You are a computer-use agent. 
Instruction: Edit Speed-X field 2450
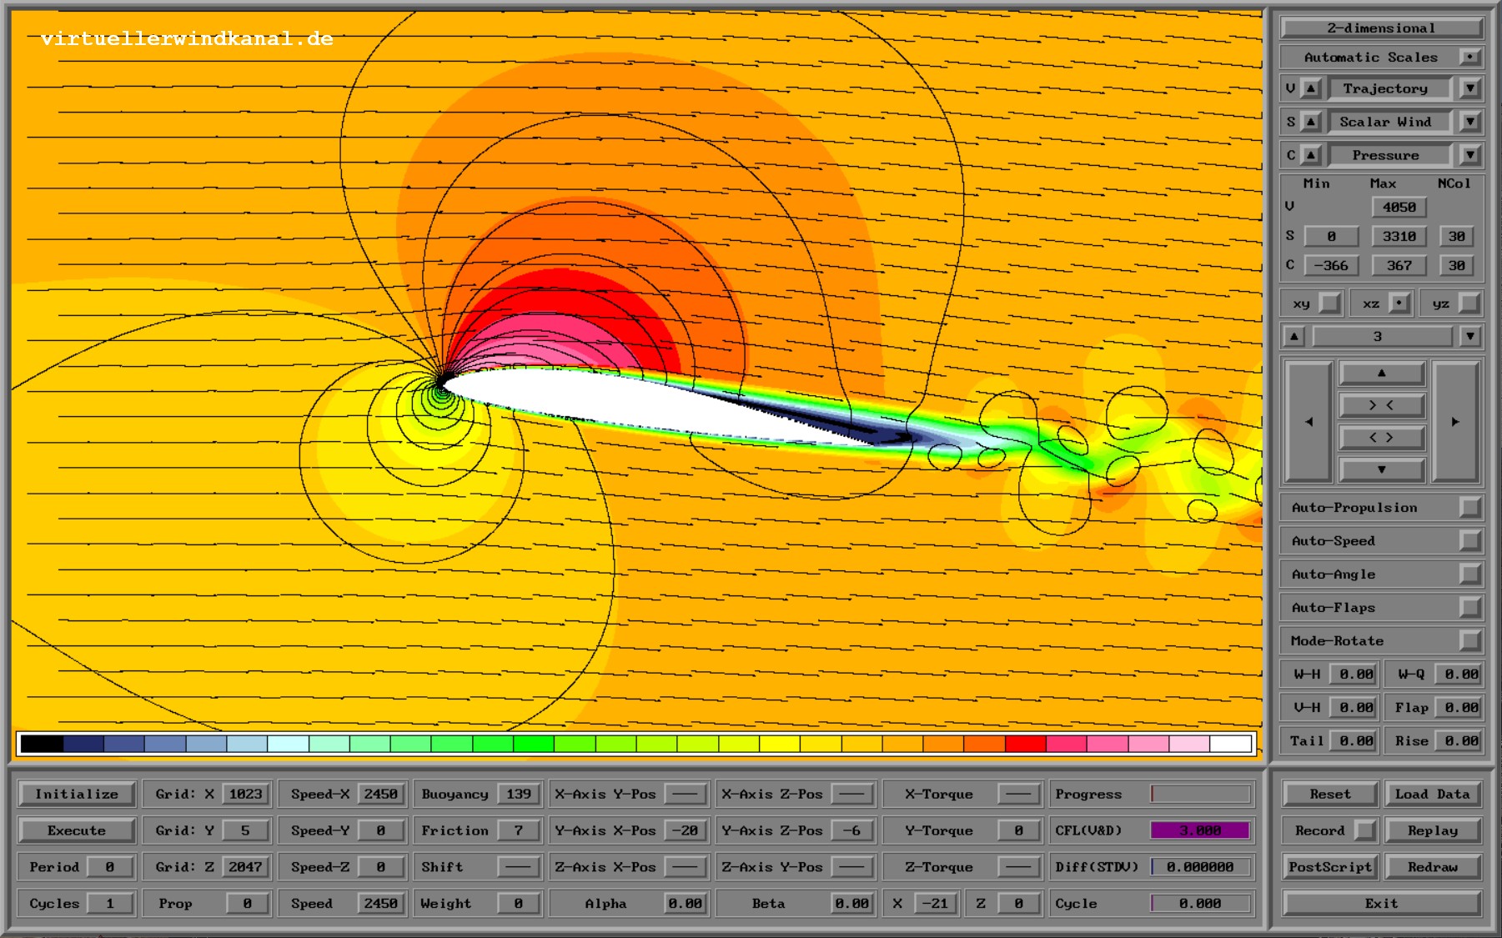(x=380, y=794)
